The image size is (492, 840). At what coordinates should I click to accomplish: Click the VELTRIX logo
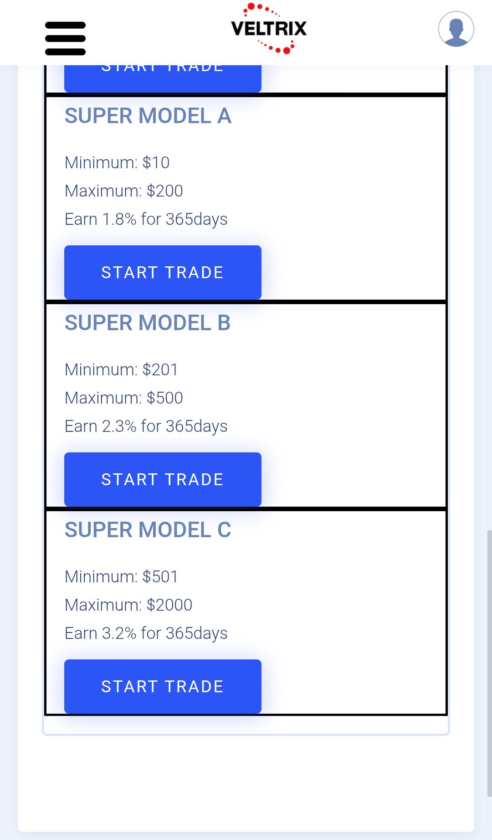coord(268,27)
